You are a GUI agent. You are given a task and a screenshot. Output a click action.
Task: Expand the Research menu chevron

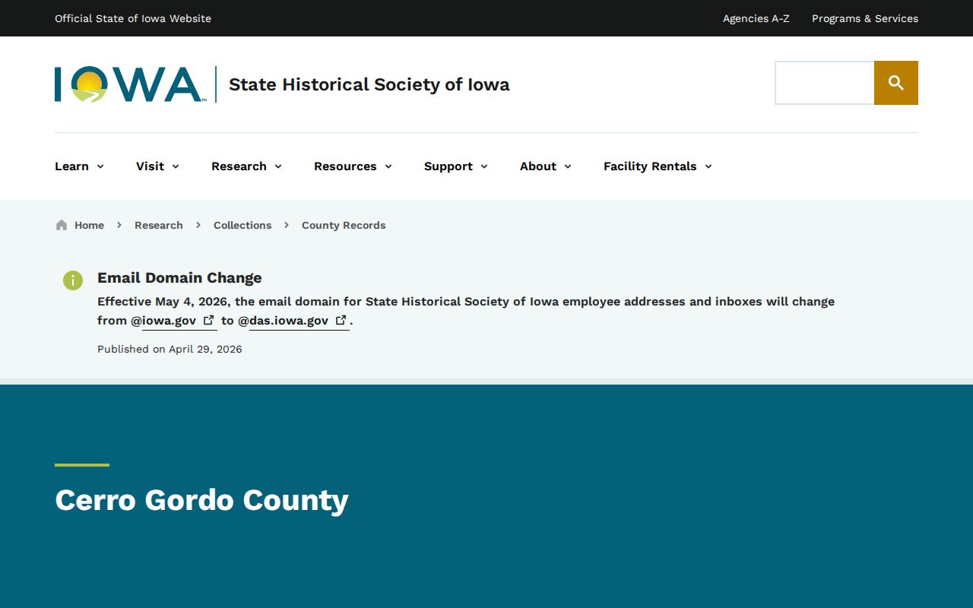tap(278, 166)
